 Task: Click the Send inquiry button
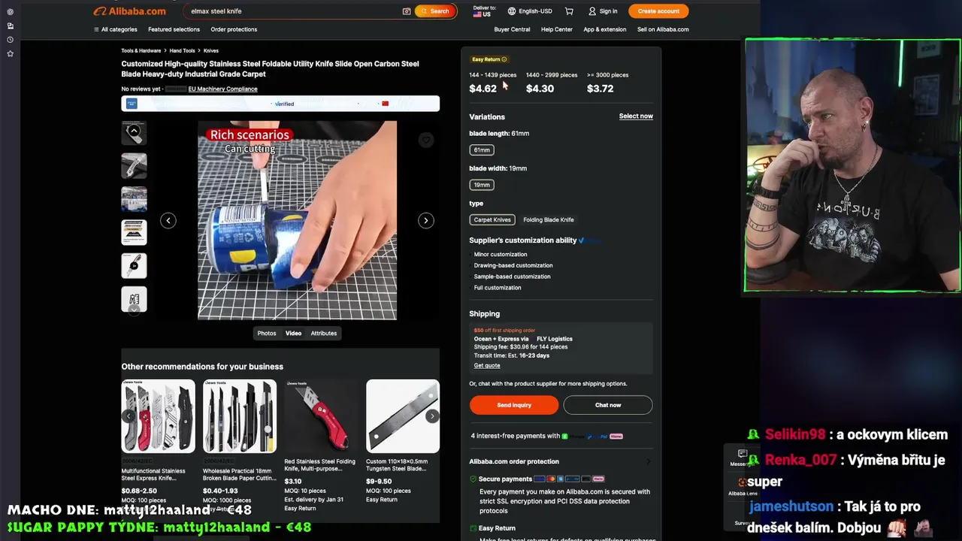pyautogui.click(x=514, y=405)
